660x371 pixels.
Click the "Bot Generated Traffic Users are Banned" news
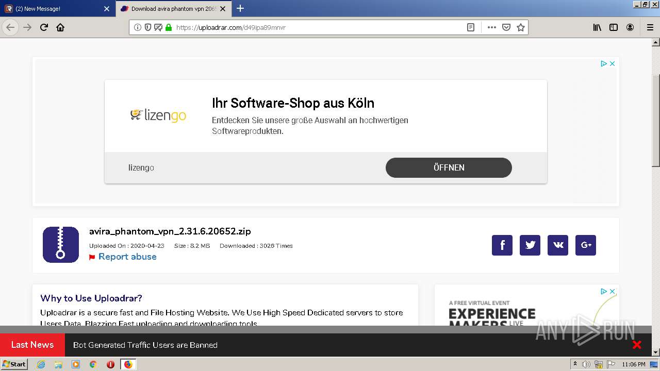(x=145, y=345)
